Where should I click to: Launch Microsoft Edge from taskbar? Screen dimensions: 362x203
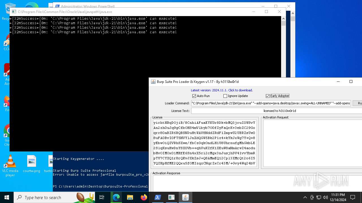[116, 197]
